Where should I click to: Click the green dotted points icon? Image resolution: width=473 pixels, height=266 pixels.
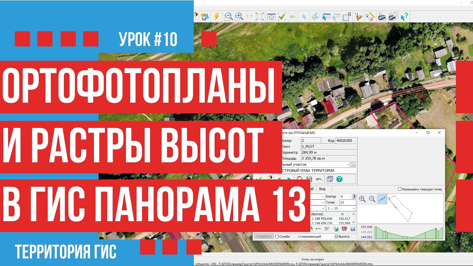coord(318,229)
